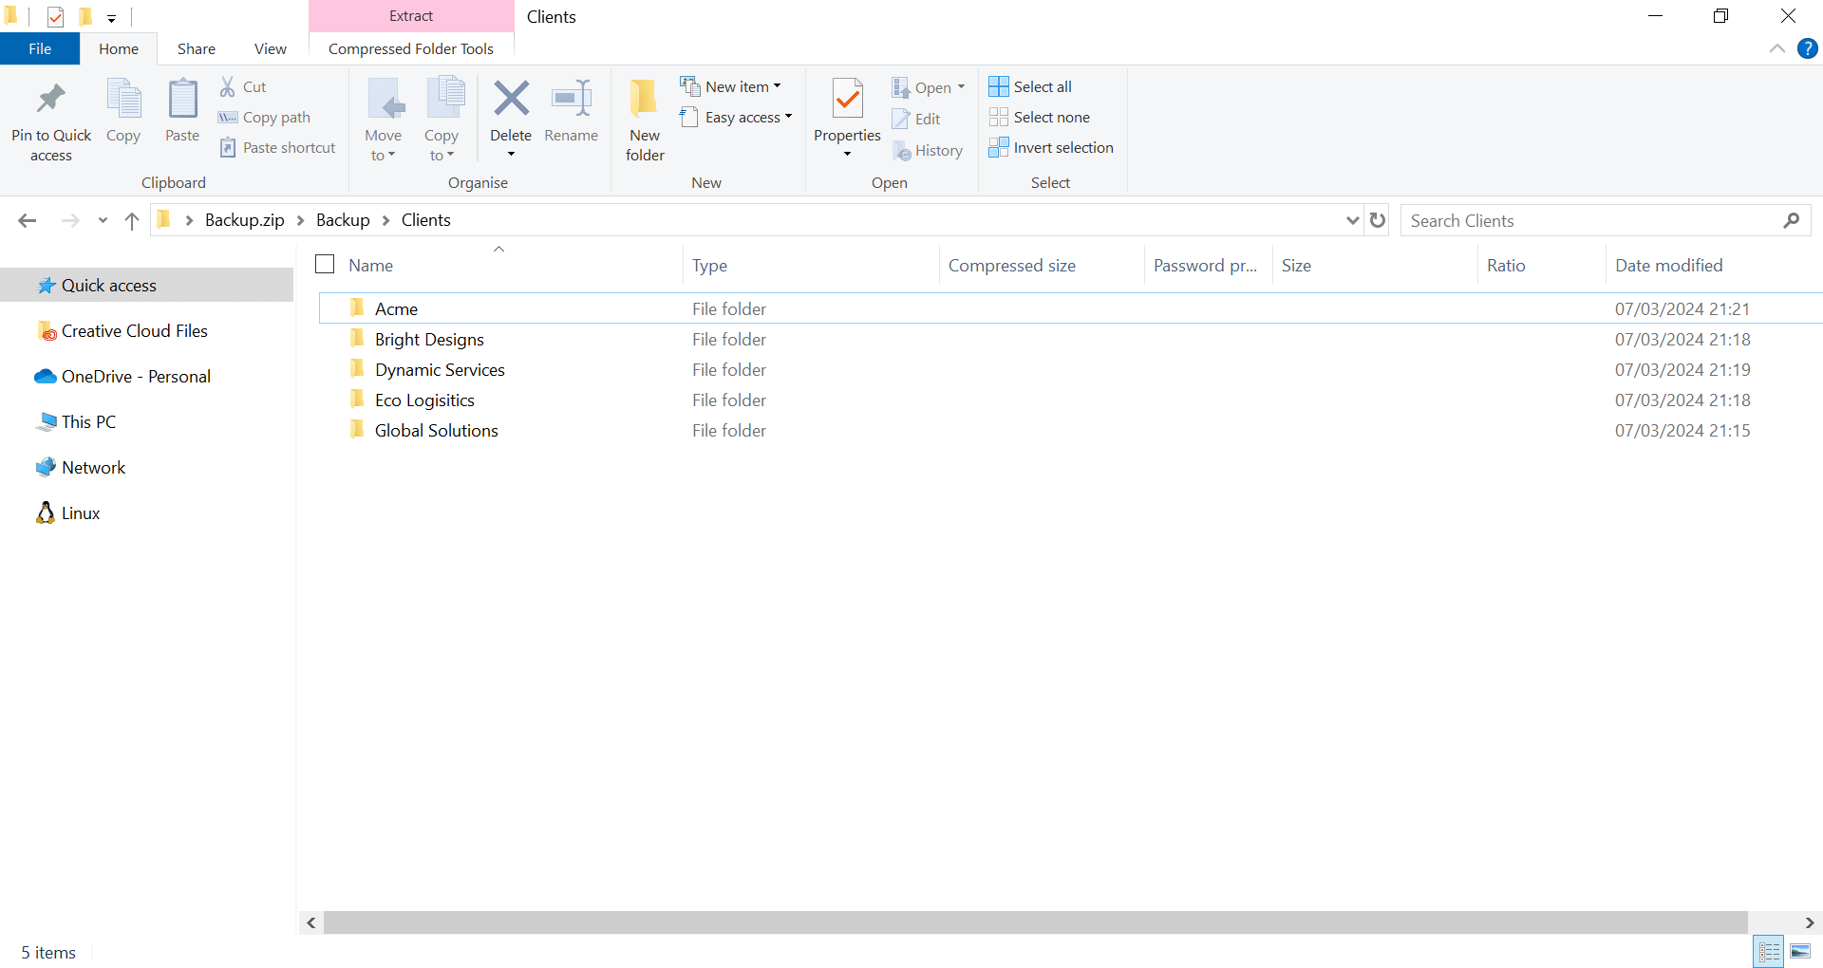Click inside the Search Clients box
The width and height of the screenshot is (1823, 968).
point(1567,219)
